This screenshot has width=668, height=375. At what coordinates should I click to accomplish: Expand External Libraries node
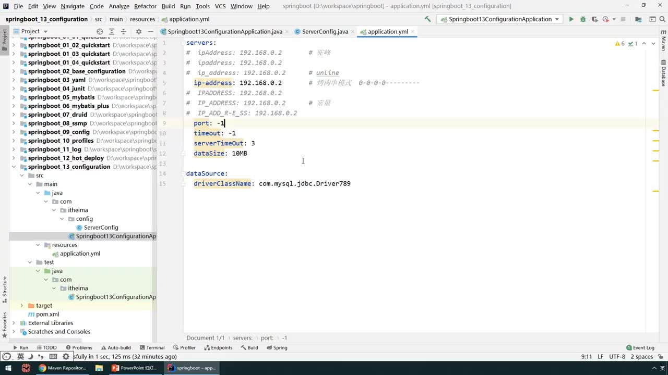(14, 323)
